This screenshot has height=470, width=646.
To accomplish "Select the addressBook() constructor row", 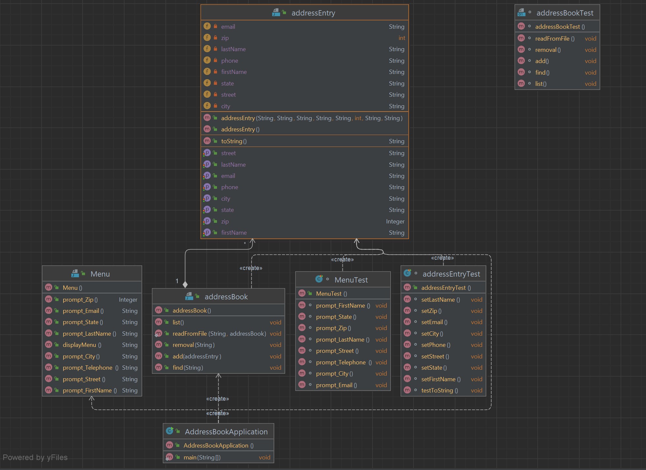I will tap(218, 310).
